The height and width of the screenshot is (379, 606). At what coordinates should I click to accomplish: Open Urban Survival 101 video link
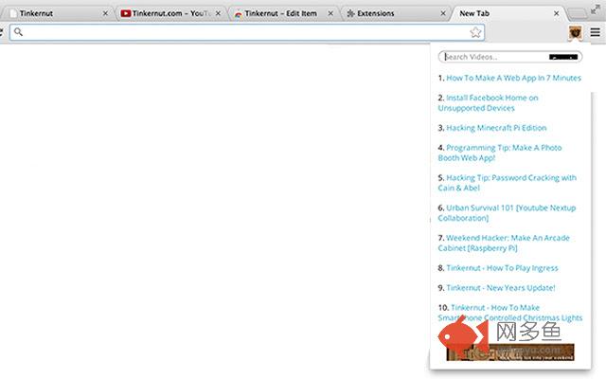pyautogui.click(x=507, y=213)
